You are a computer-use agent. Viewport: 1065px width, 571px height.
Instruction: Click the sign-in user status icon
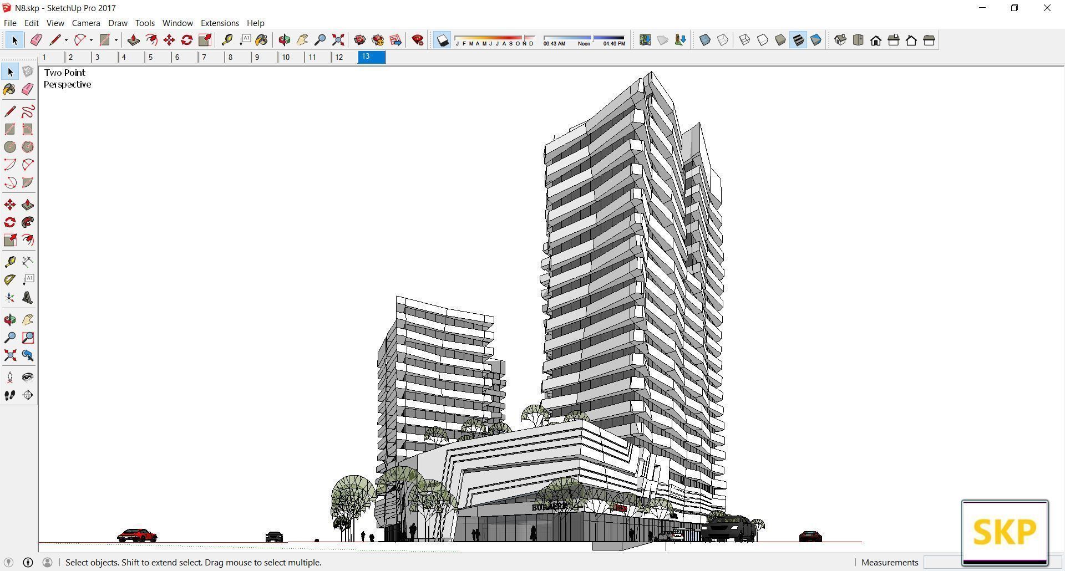pyautogui.click(x=48, y=562)
